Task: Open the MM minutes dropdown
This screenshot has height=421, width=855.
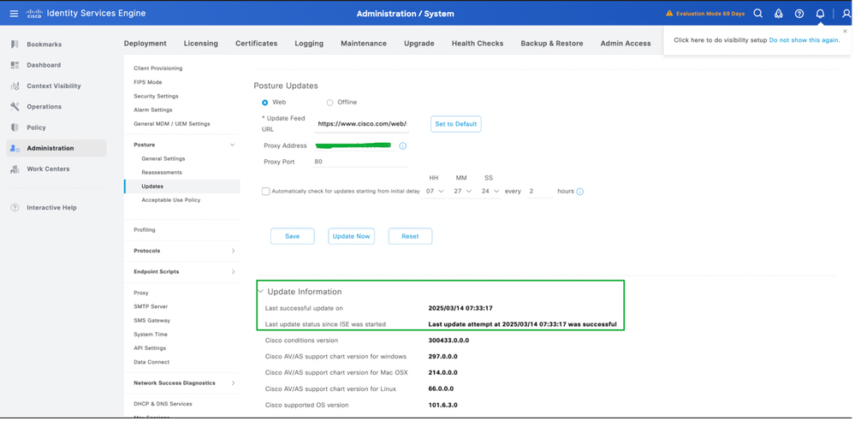Action: (x=460, y=192)
